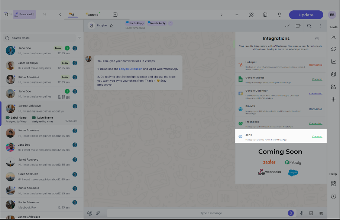Open the chat filter icon
This screenshot has width=340, height=220.
click(80, 38)
